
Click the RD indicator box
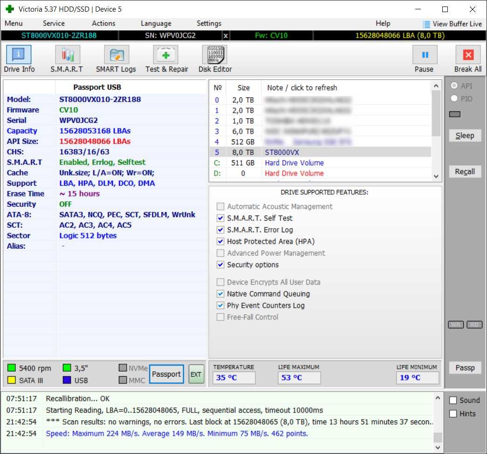[474, 325]
